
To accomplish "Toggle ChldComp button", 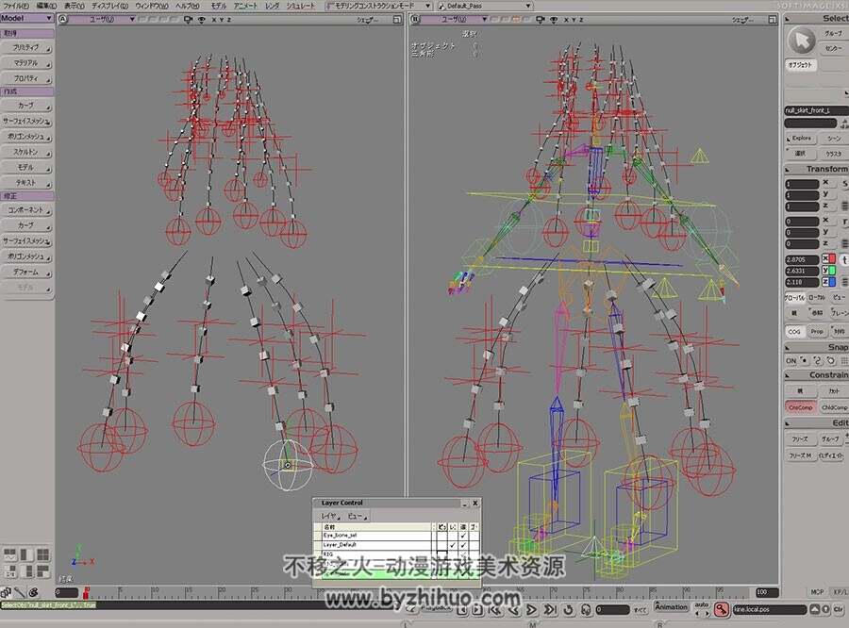I will pyautogui.click(x=834, y=407).
